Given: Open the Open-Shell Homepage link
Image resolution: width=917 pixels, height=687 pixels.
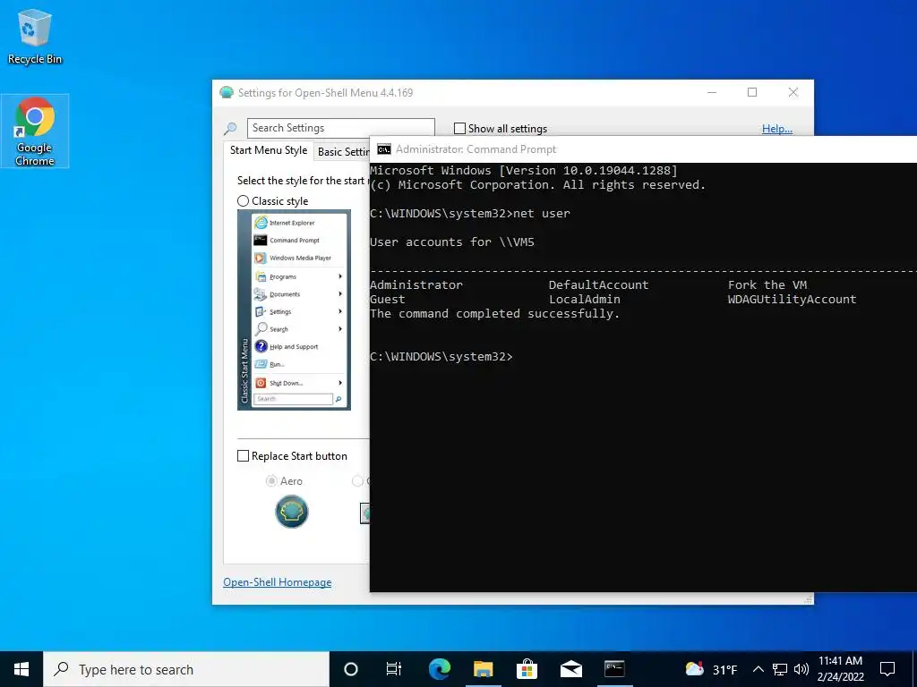Looking at the screenshot, I should click(x=278, y=582).
